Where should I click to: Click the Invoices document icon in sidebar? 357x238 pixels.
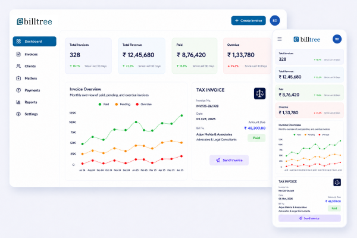click(18, 54)
